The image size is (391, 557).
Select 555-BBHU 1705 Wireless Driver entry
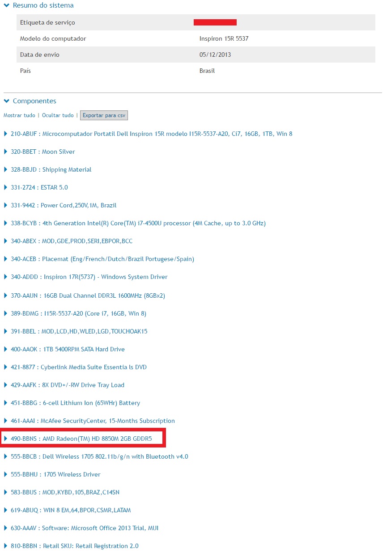point(55,474)
